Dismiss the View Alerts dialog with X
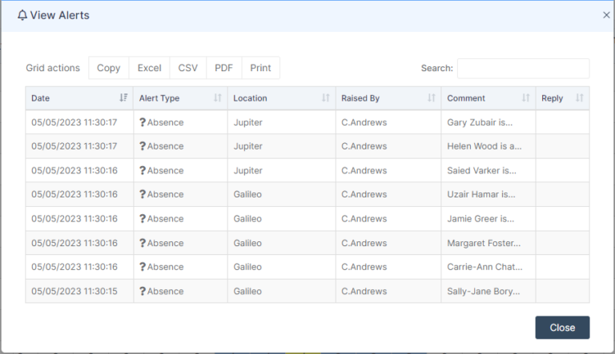 click(x=606, y=15)
